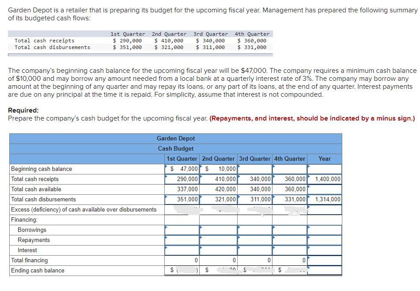Screen dimensions: 420x291
Task: Select Year Ending cash balance cell
Action: click(x=324, y=270)
